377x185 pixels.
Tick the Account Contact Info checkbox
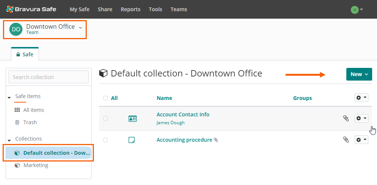click(x=105, y=118)
